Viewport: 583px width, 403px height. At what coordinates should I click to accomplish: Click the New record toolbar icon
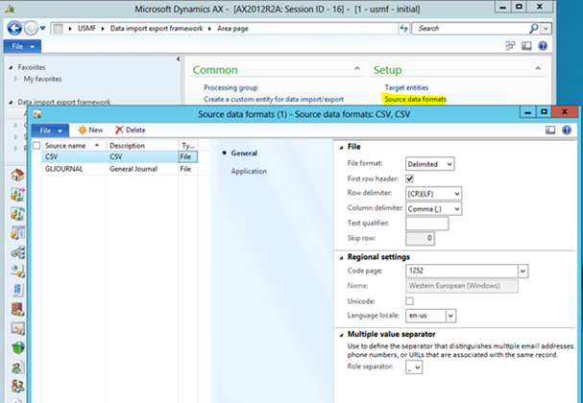[x=89, y=130]
